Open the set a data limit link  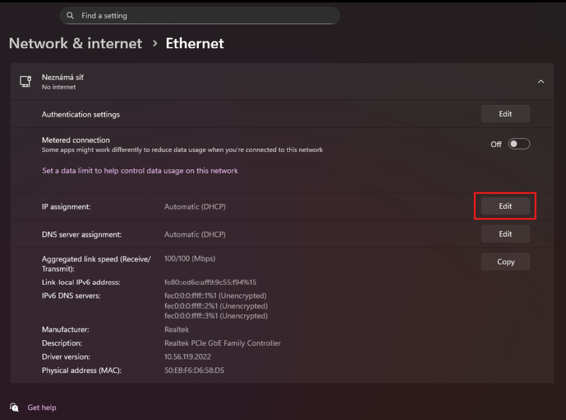click(x=140, y=170)
